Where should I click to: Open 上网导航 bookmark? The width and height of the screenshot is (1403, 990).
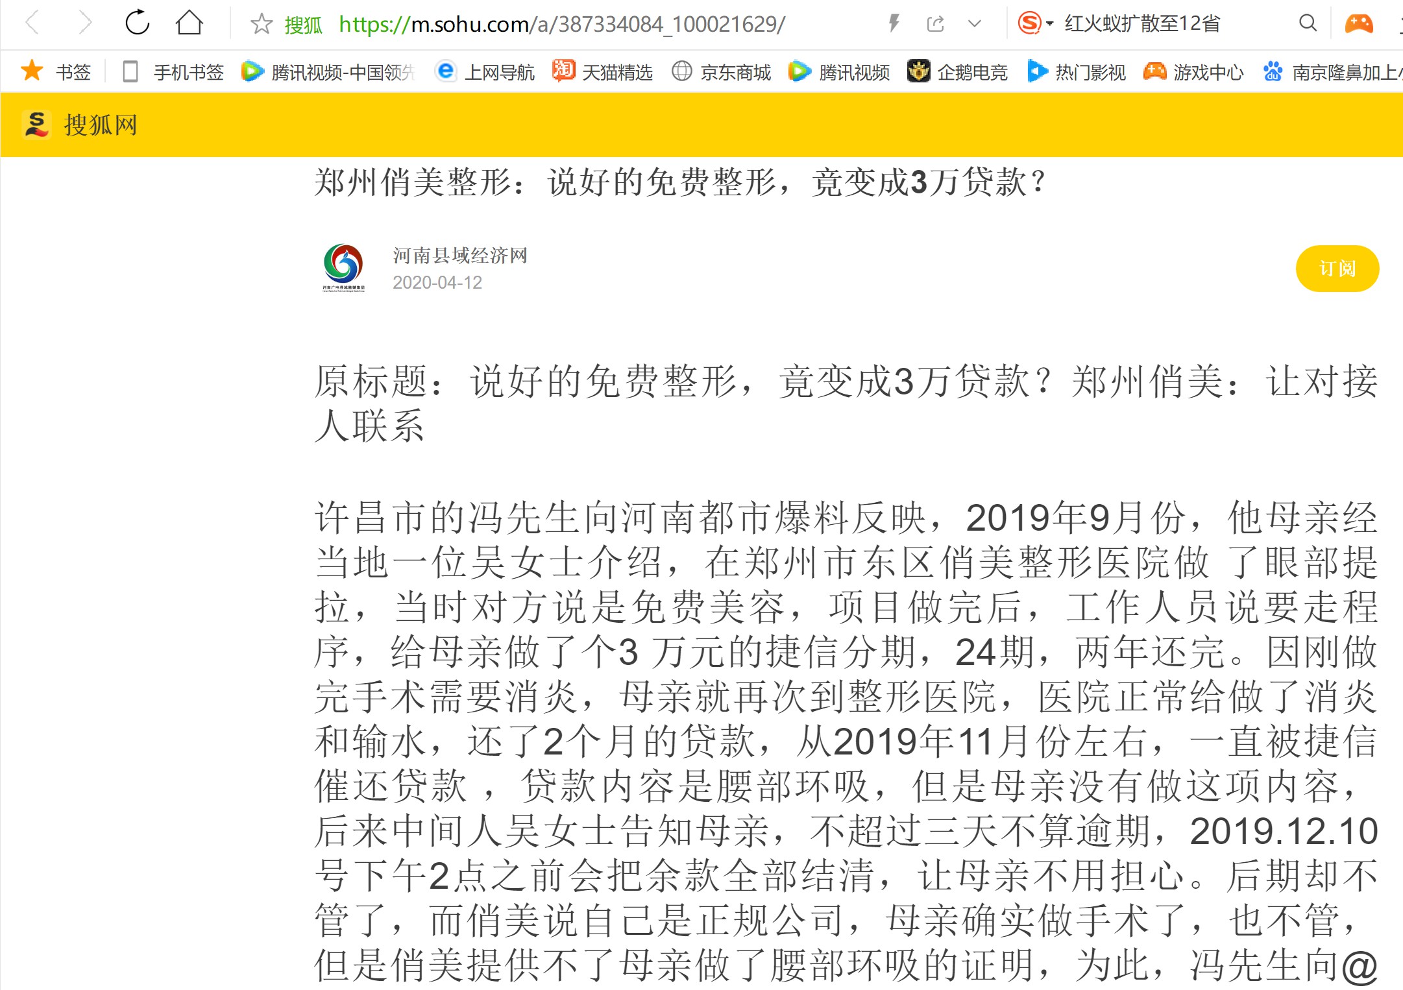486,71
